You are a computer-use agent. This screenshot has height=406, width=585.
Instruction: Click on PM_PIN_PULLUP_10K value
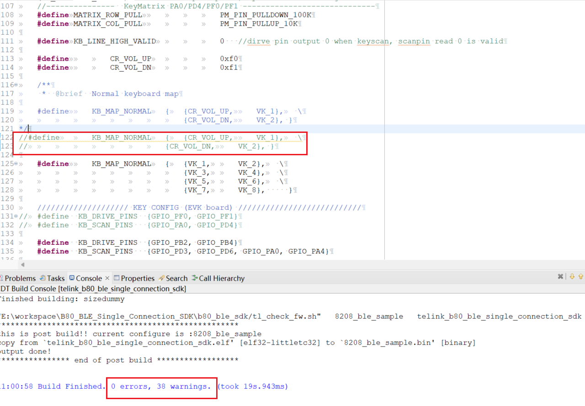click(x=258, y=24)
